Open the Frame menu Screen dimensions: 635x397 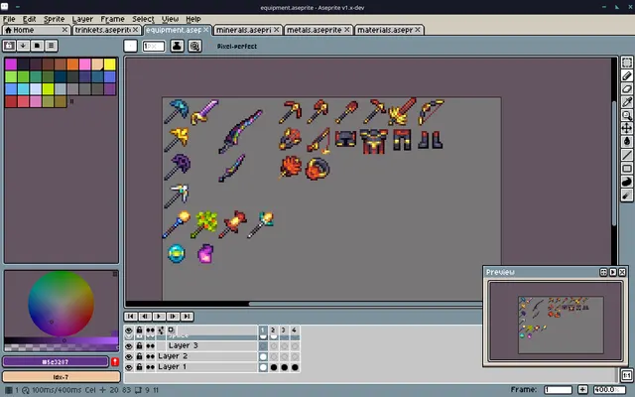coord(112,19)
